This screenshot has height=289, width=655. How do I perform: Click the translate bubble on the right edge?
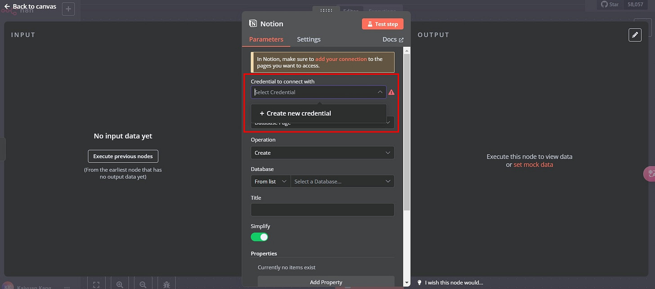pos(650,174)
